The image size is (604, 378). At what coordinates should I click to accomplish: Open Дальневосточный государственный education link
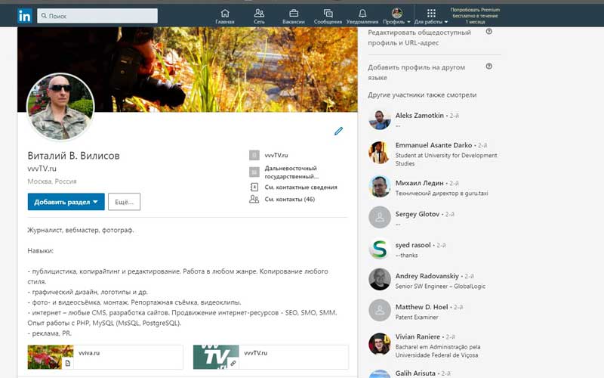(291, 172)
